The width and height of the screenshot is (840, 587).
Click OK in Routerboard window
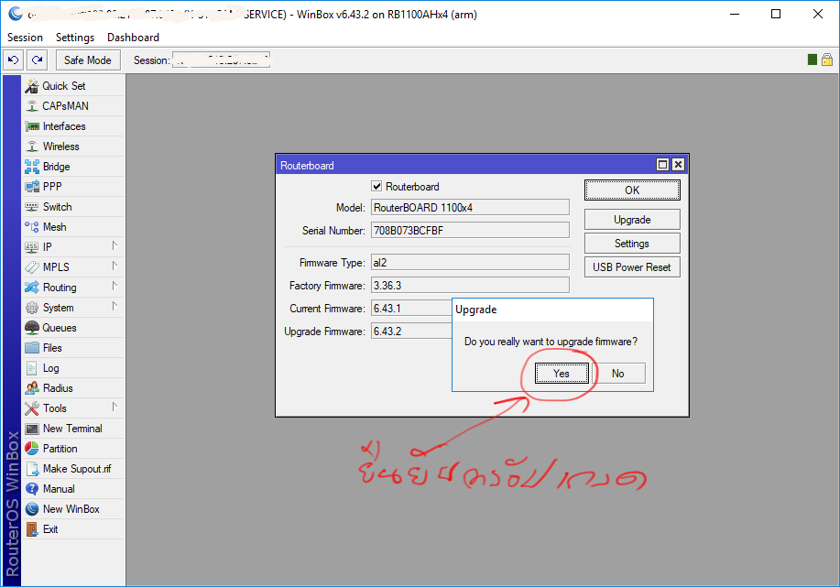[632, 190]
